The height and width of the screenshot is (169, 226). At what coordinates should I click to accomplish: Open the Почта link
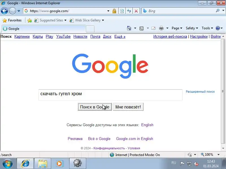pos(95,37)
